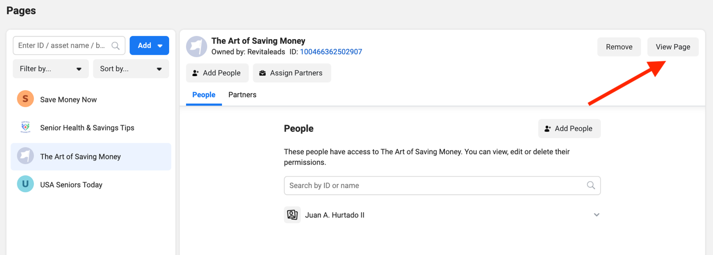Select the People tab
The image size is (713, 255).
[x=203, y=95]
